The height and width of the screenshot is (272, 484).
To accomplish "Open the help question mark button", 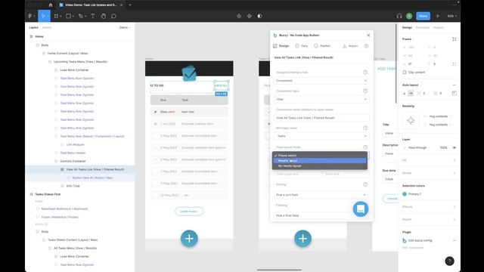I will coord(449,261).
